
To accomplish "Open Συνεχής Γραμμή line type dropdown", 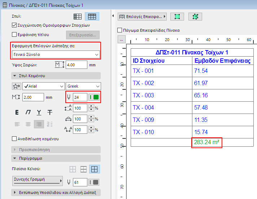I will 38,181.
